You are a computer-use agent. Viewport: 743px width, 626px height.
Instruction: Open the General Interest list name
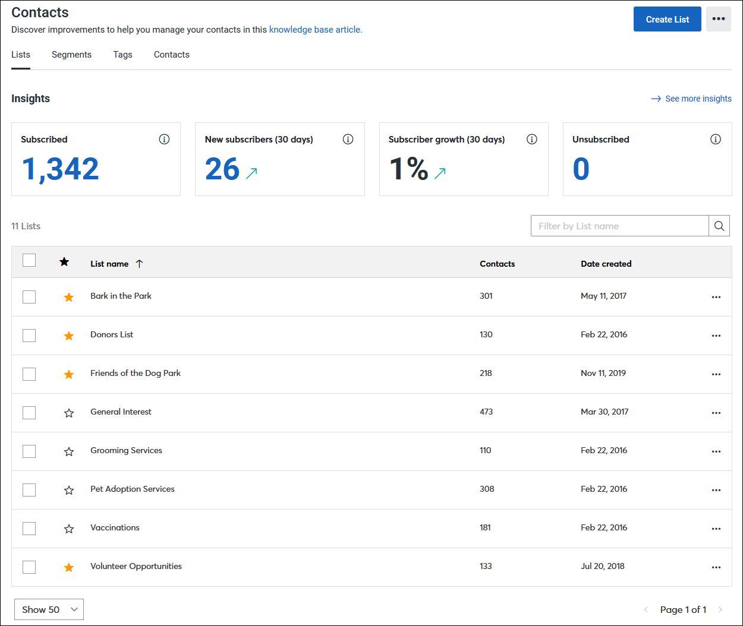[x=121, y=412]
